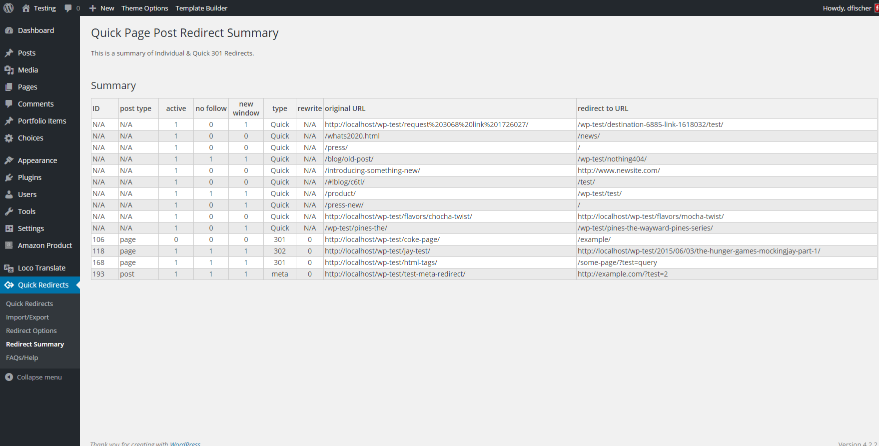Click the Appearance paintbrush icon
The image size is (879, 446).
[x=9, y=160]
